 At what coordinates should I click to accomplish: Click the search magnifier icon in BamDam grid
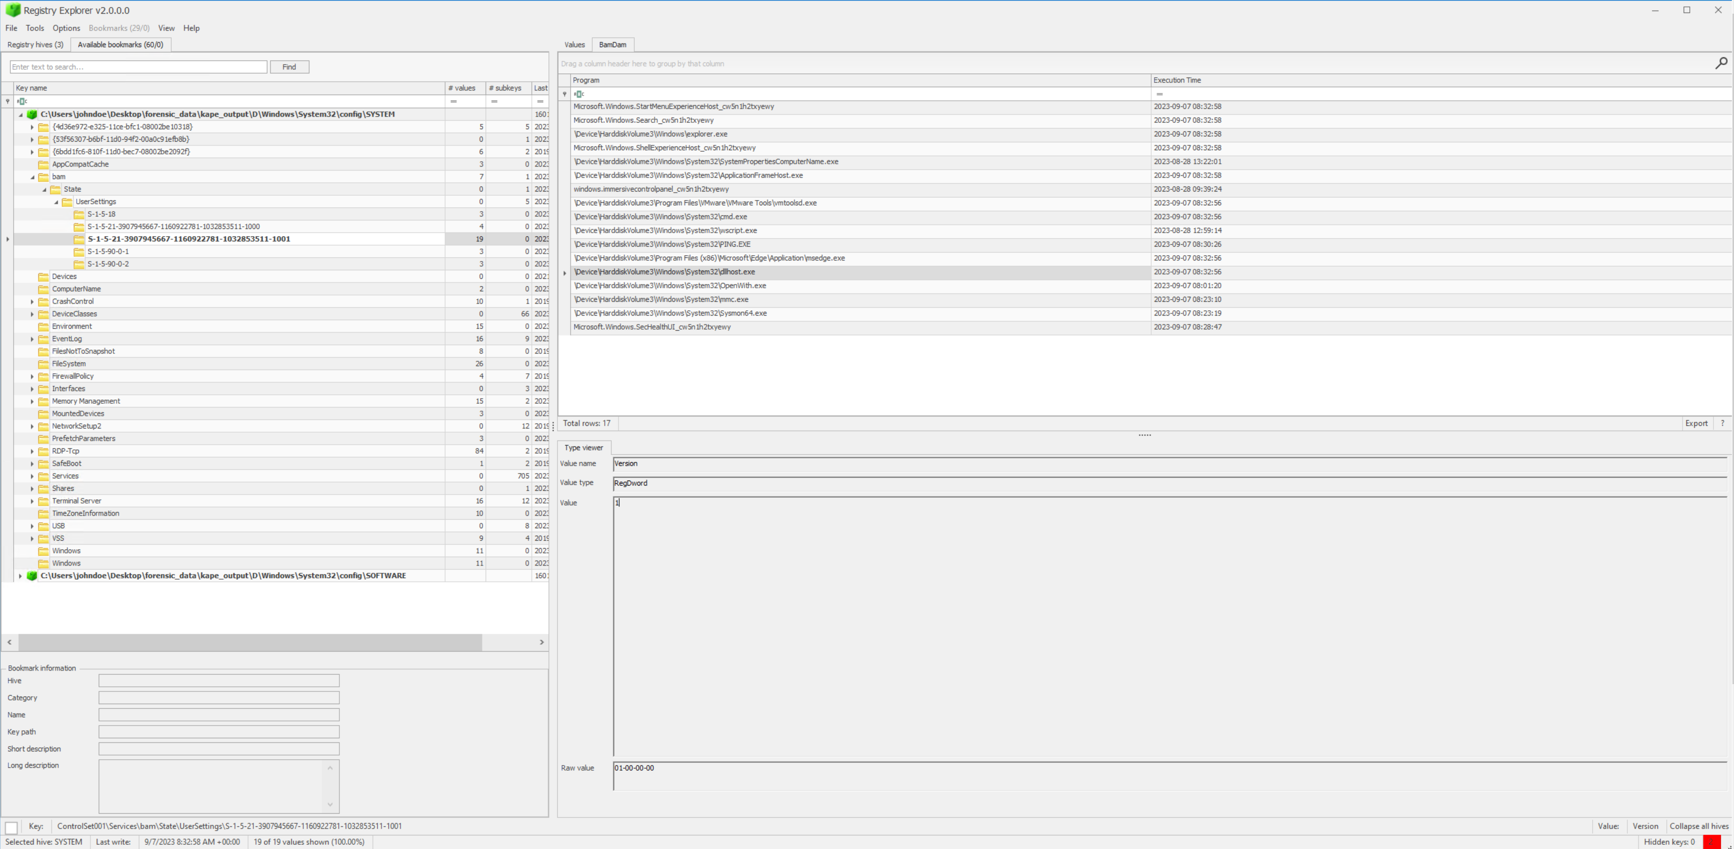[1721, 63]
